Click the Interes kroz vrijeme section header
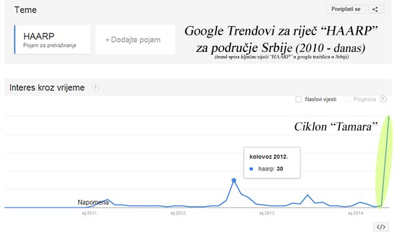The height and width of the screenshot is (240, 394). pyautogui.click(x=47, y=88)
